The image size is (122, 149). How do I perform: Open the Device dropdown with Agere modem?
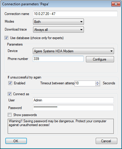(73, 51)
